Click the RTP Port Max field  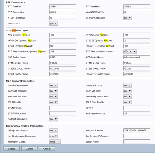pyautogui.click(x=137, y=7)
